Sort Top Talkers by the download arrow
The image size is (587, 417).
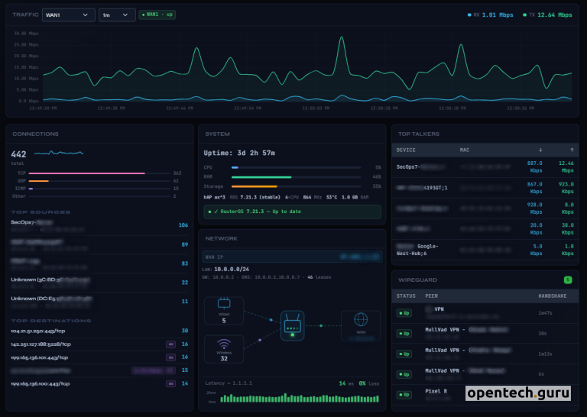tap(541, 150)
